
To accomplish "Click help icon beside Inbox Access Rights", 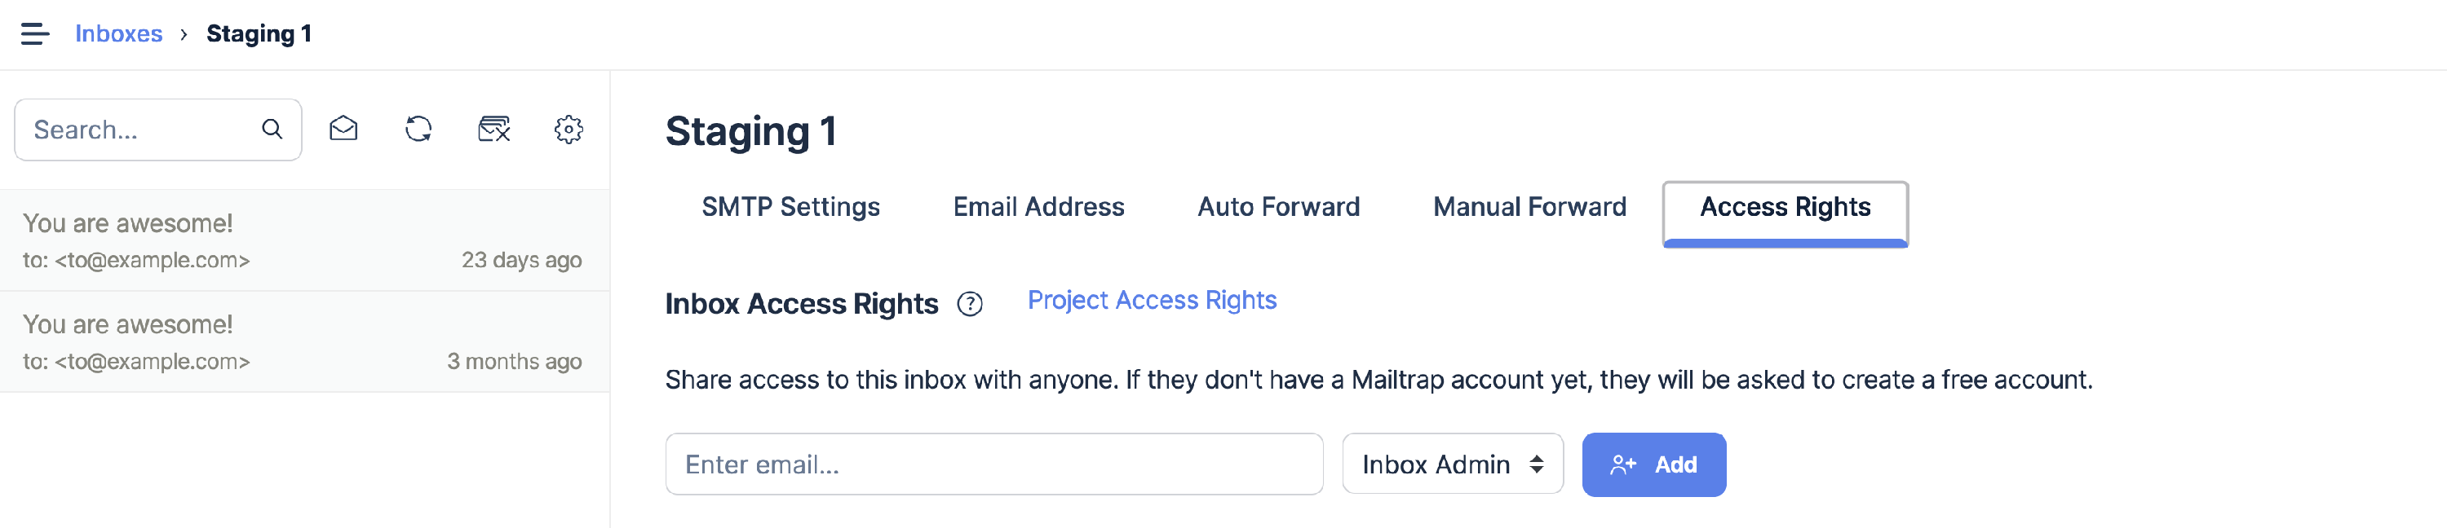I will click(x=969, y=304).
